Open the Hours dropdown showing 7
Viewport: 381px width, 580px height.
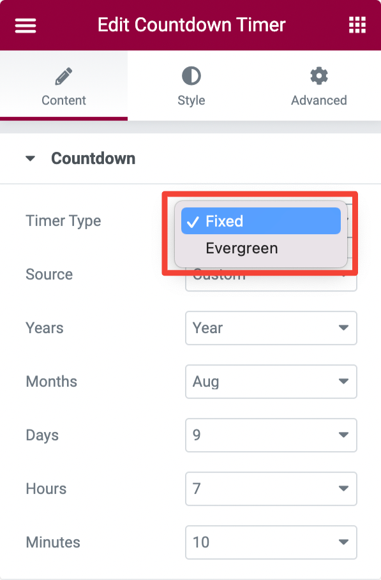(271, 489)
